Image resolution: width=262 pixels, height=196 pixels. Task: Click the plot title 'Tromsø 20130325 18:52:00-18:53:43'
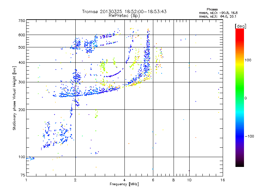tap(124, 11)
